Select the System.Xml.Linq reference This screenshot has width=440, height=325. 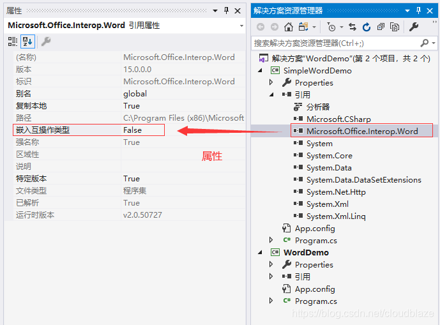coord(336,216)
